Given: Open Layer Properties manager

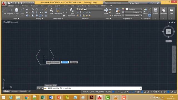Looking at the screenshot, I should pos(72,12).
